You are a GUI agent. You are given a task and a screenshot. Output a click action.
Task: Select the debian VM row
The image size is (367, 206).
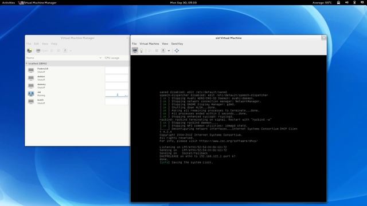coord(77,78)
